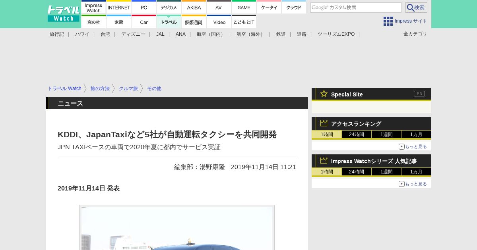Click the その他 breadcrumb link
This screenshot has width=477, height=250.
154,88
